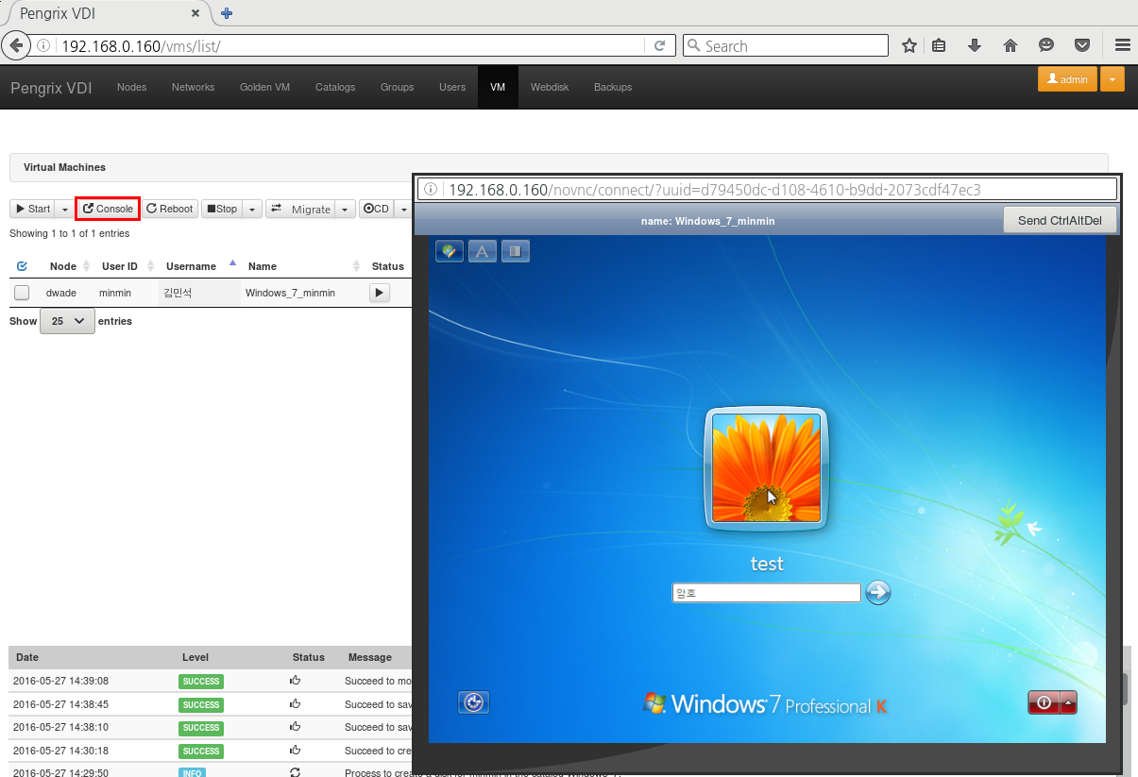Click the IME Hanja conversion button
Image resolution: width=1138 pixels, height=777 pixels.
point(516,251)
